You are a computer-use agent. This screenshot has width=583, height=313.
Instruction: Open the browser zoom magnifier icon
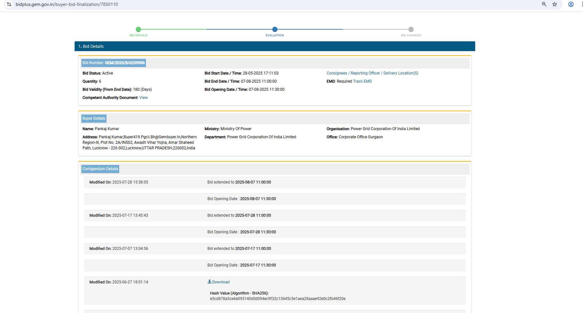tap(544, 4)
